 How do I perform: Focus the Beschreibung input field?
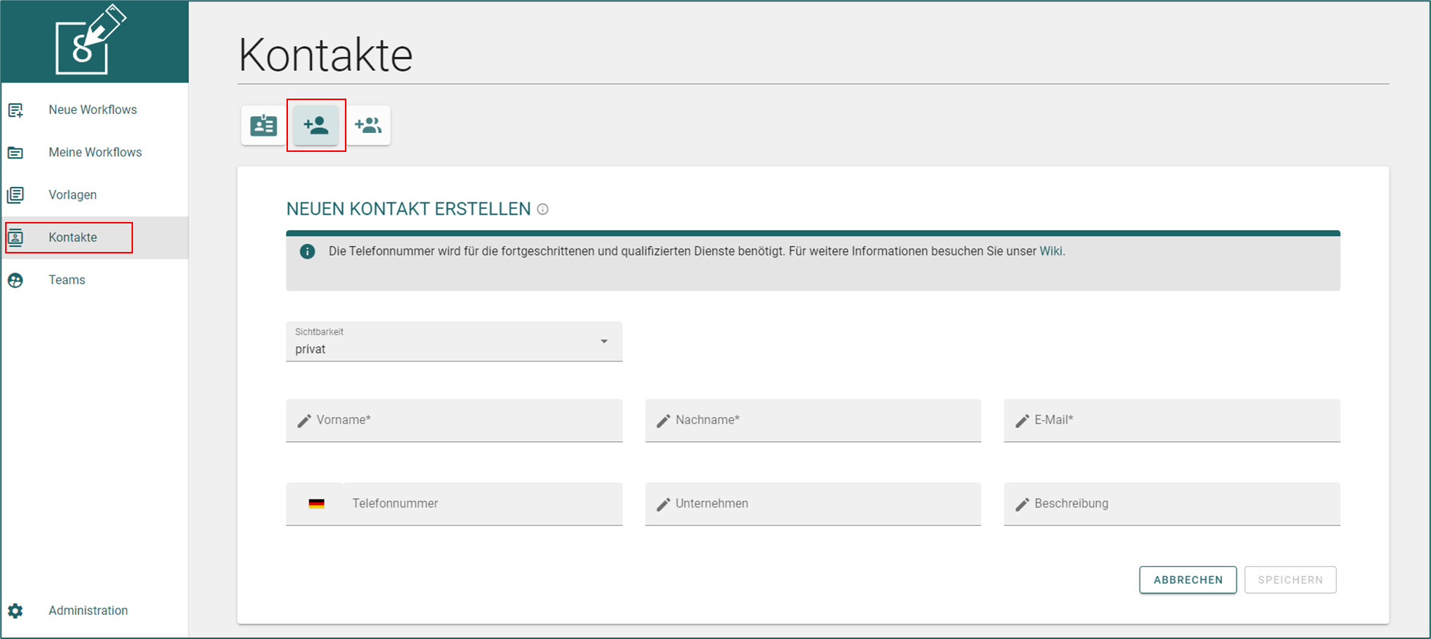(1172, 504)
